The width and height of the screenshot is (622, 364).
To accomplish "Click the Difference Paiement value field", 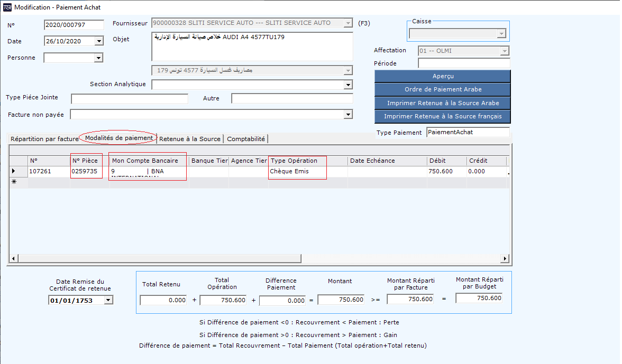I will (282, 301).
